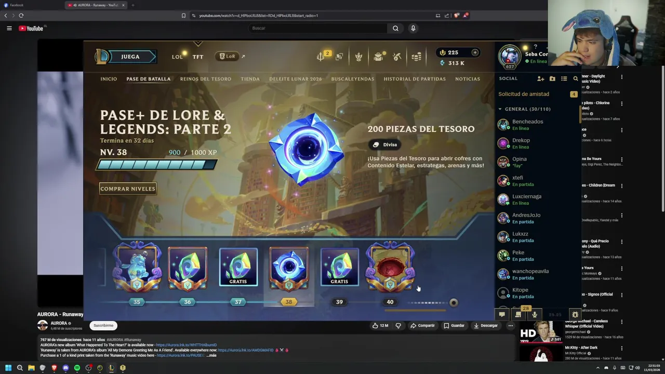This screenshot has height=374, width=665.
Task: Open the INICIO tab
Action: pos(109,79)
